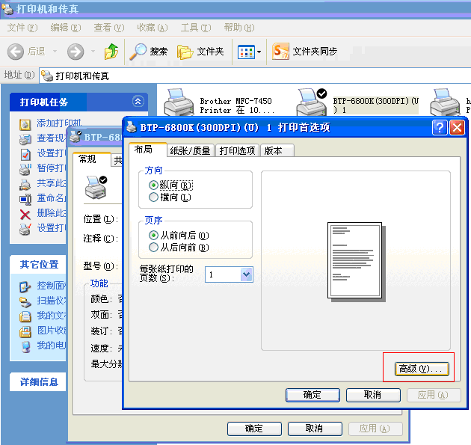Open the 搜索 search magnifier
The height and width of the screenshot is (445, 471).
coord(138,52)
